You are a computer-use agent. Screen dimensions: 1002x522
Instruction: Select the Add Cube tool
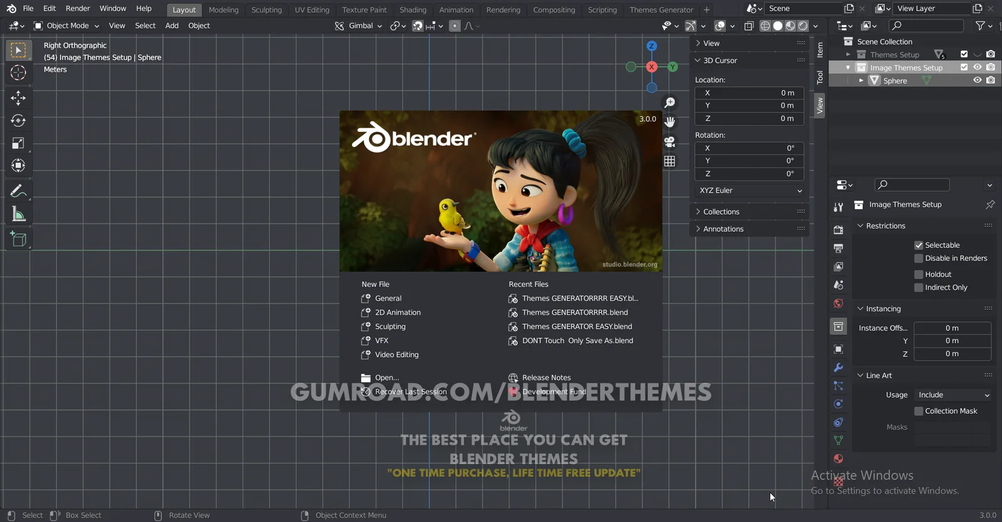tap(18, 239)
